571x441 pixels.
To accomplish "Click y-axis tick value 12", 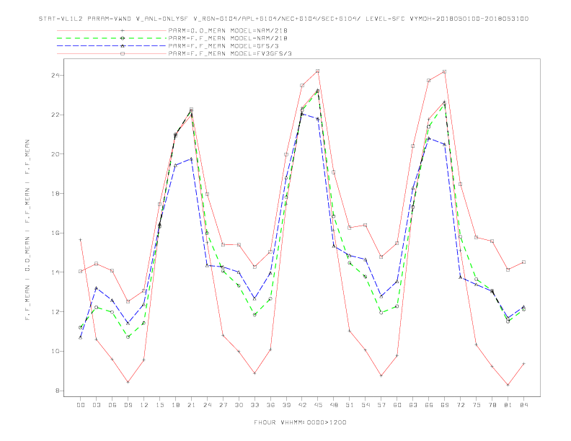I will point(55,312).
